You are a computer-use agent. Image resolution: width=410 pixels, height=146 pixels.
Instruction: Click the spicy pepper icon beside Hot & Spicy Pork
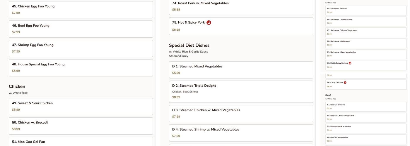pyautogui.click(x=209, y=22)
